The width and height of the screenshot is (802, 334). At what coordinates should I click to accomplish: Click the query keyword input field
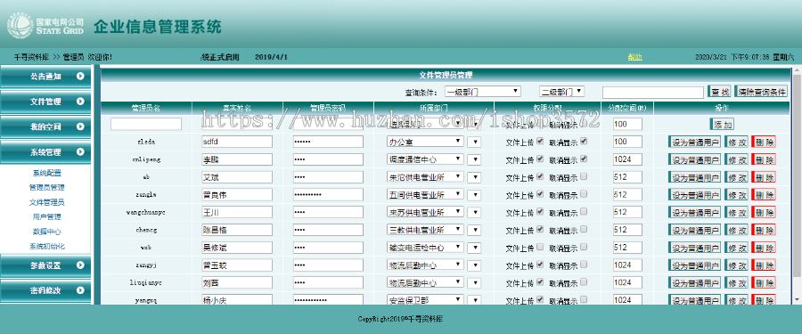pos(653,92)
